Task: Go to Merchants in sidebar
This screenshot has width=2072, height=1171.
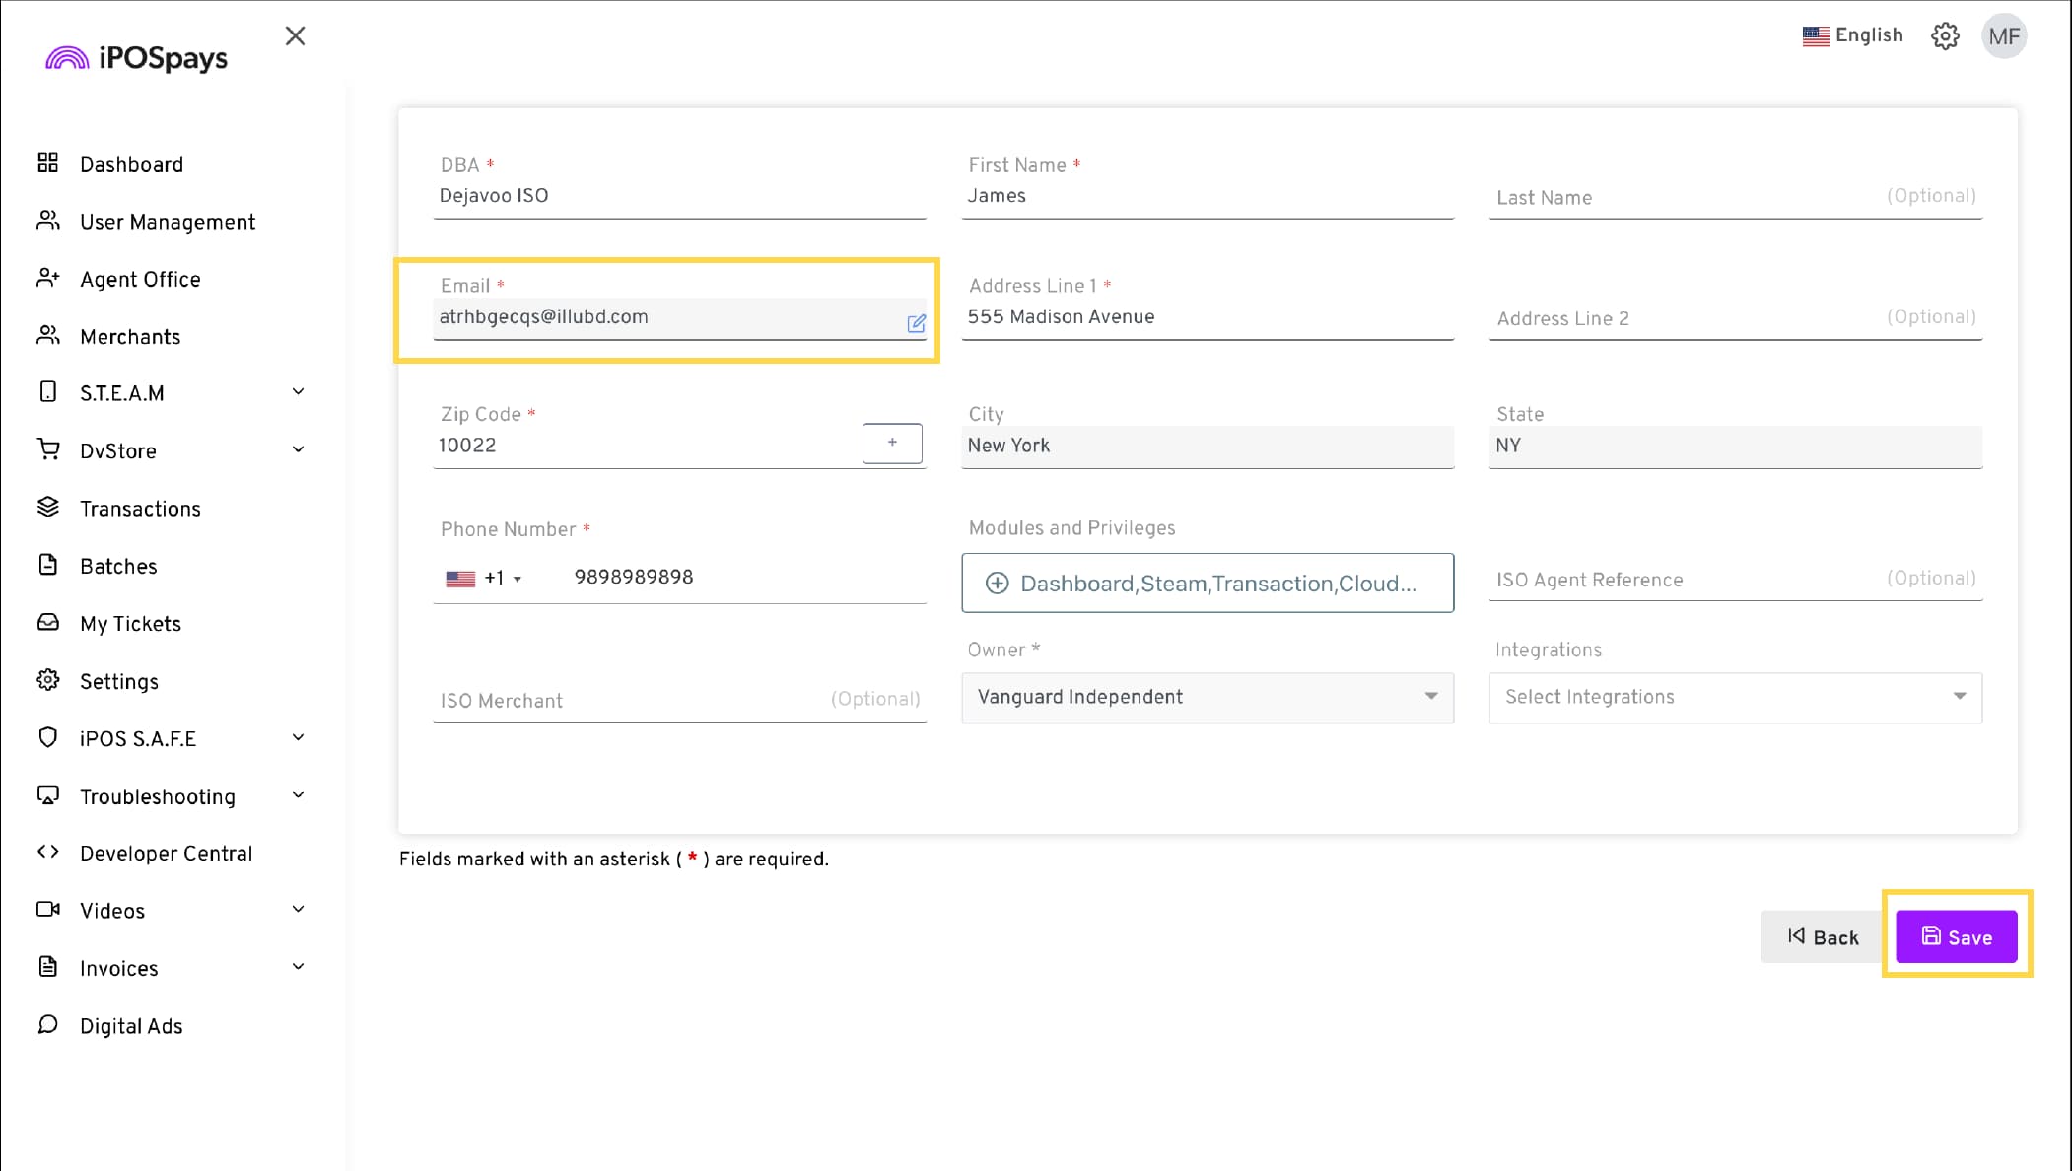Action: coord(130,337)
